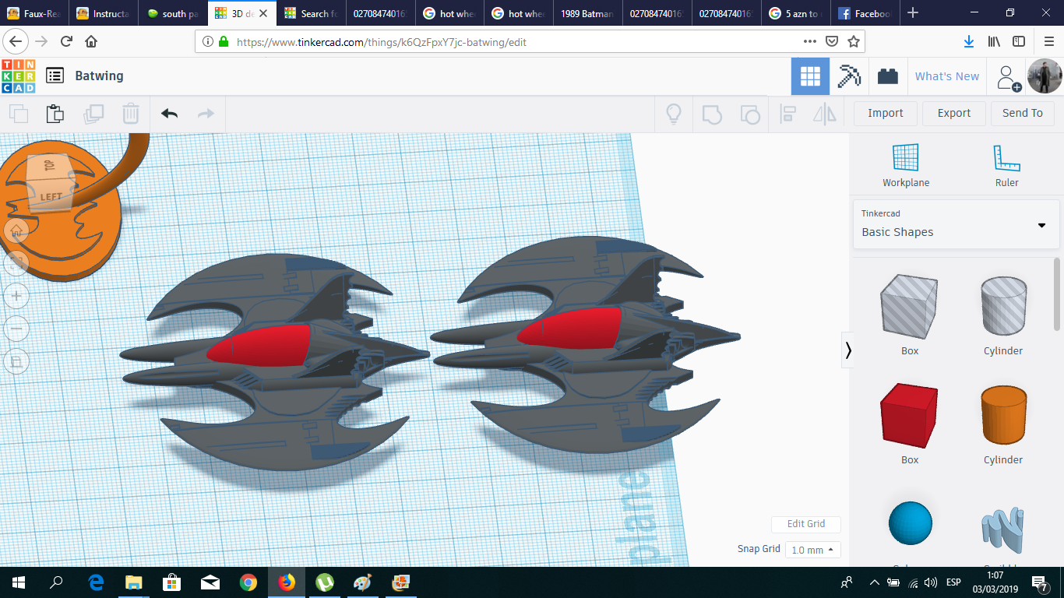
Task: Click the Tinkercad logo
Action: pos(19,76)
